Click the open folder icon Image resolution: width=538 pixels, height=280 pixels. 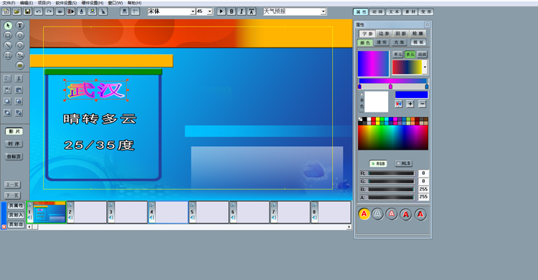pyautogui.click(x=16, y=11)
